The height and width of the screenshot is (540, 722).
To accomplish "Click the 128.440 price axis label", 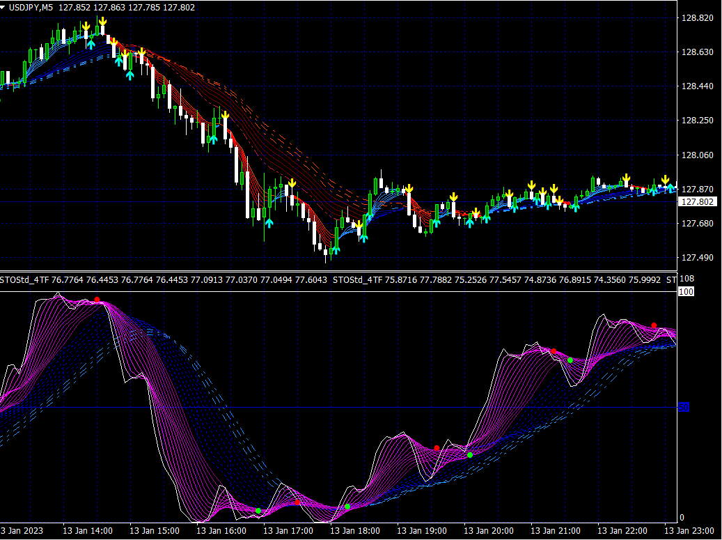I will [x=697, y=86].
